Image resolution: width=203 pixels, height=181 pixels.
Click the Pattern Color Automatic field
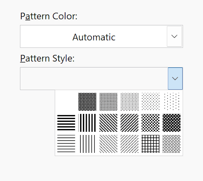(x=101, y=37)
